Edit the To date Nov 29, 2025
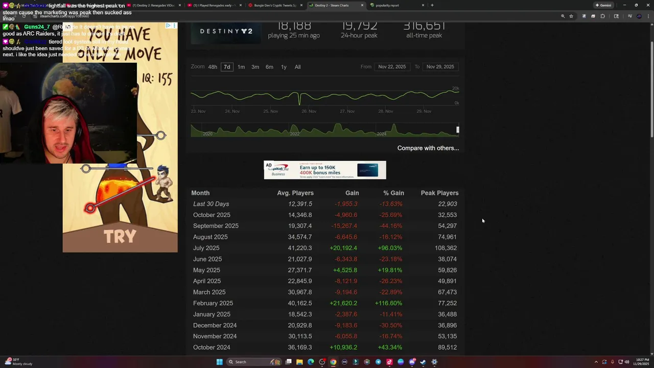Screen dimensions: 654x368 coord(440,67)
